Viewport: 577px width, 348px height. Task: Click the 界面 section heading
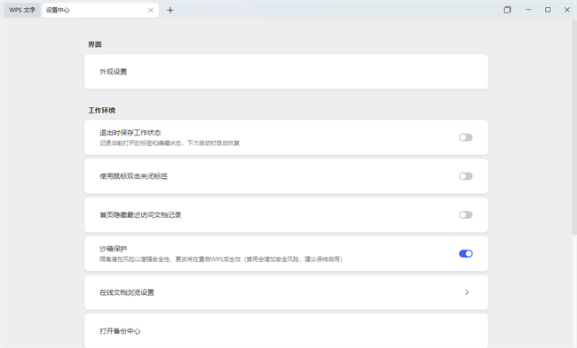[x=95, y=44]
